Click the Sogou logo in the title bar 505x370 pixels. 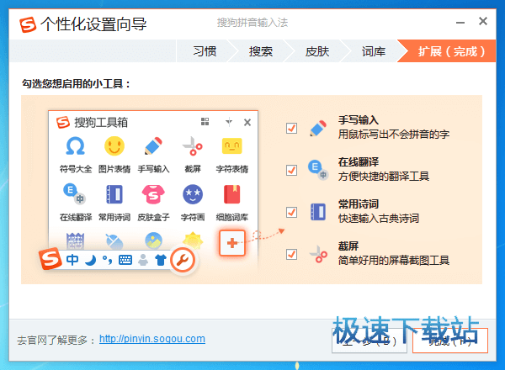coord(28,24)
